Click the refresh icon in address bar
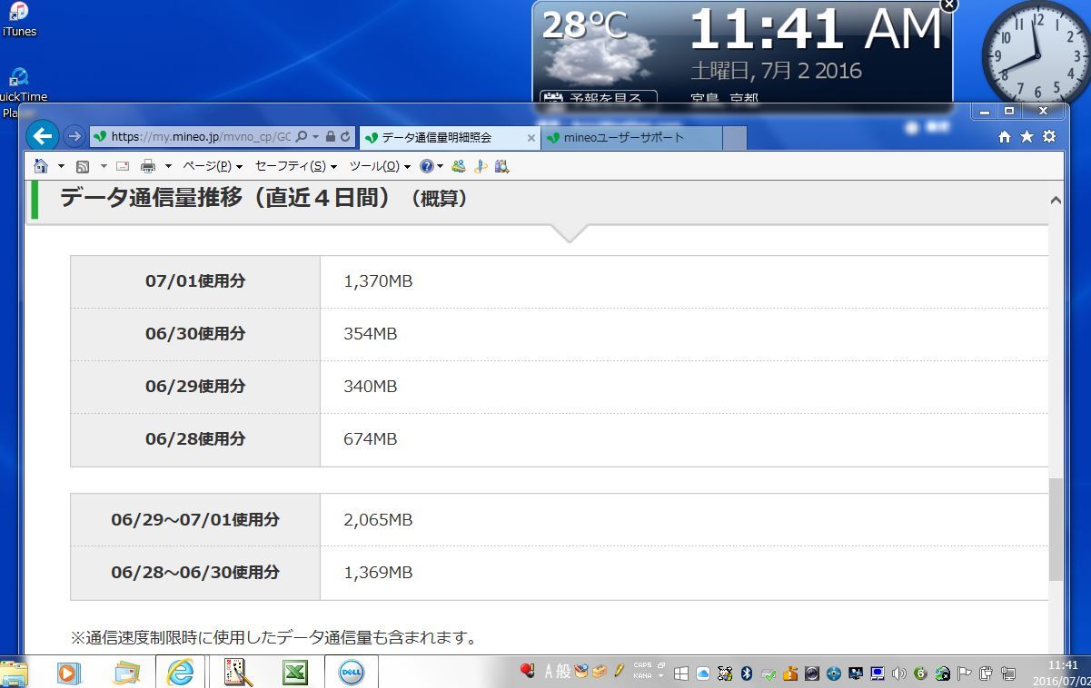The width and height of the screenshot is (1091, 688). coord(345,137)
